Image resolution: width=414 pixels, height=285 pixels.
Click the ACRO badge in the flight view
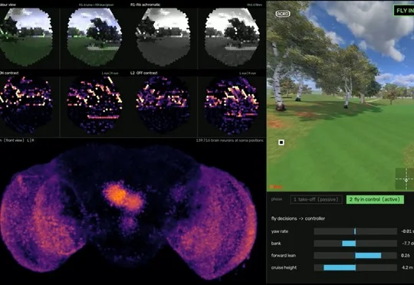click(x=283, y=14)
